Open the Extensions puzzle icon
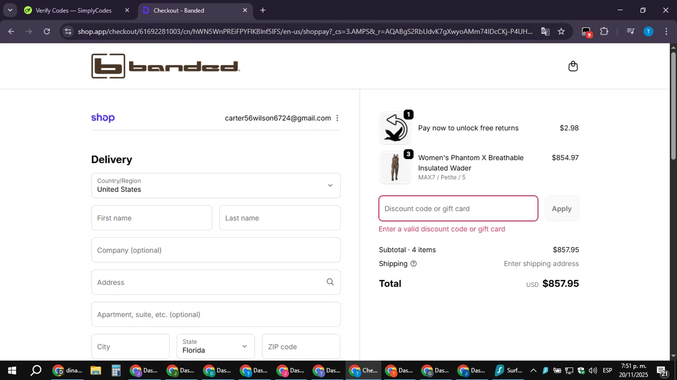Viewport: 677px width, 380px height. pyautogui.click(x=604, y=31)
